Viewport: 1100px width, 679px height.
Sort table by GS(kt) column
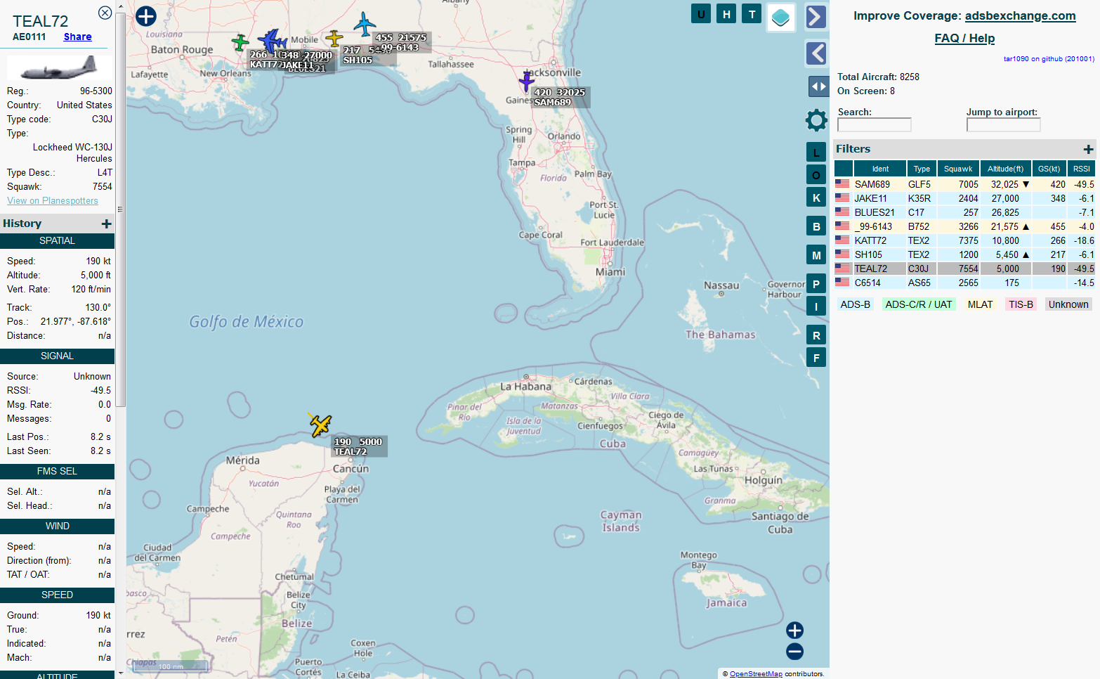point(1049,169)
